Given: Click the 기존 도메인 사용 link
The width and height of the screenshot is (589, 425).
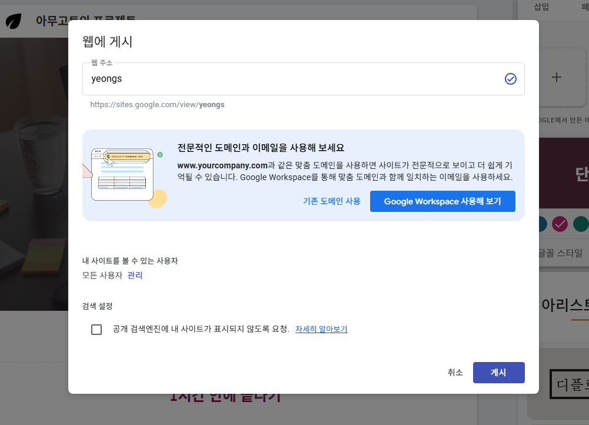Looking at the screenshot, I should 332,201.
